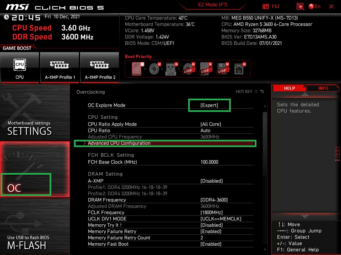
Task: Change OC Explore Mode [Expert] value
Action: click(209, 105)
